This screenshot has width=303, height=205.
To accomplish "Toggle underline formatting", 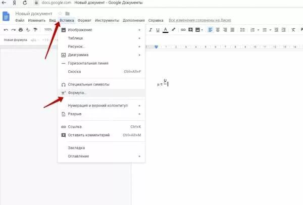I will tap(158, 30).
